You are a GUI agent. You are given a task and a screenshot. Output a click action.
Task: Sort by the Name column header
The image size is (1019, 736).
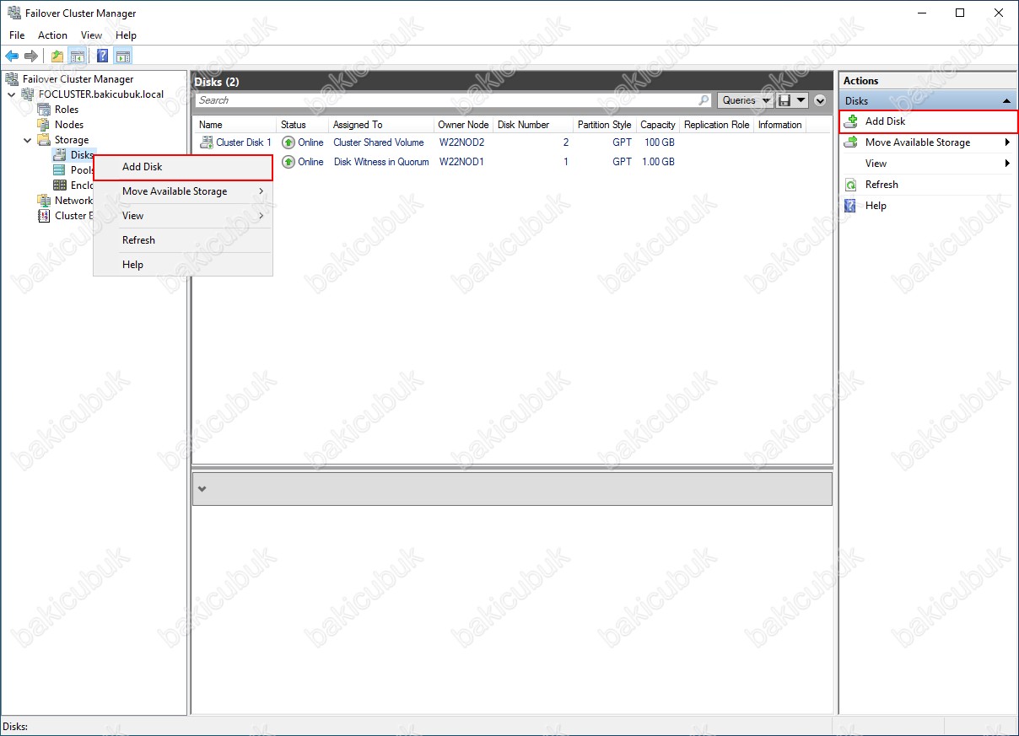pos(235,125)
